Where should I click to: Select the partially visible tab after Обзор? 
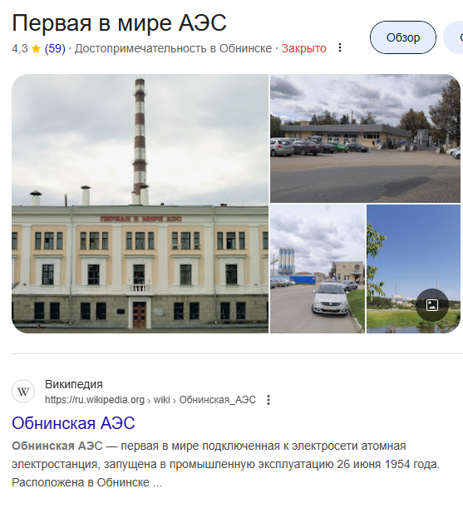(454, 37)
